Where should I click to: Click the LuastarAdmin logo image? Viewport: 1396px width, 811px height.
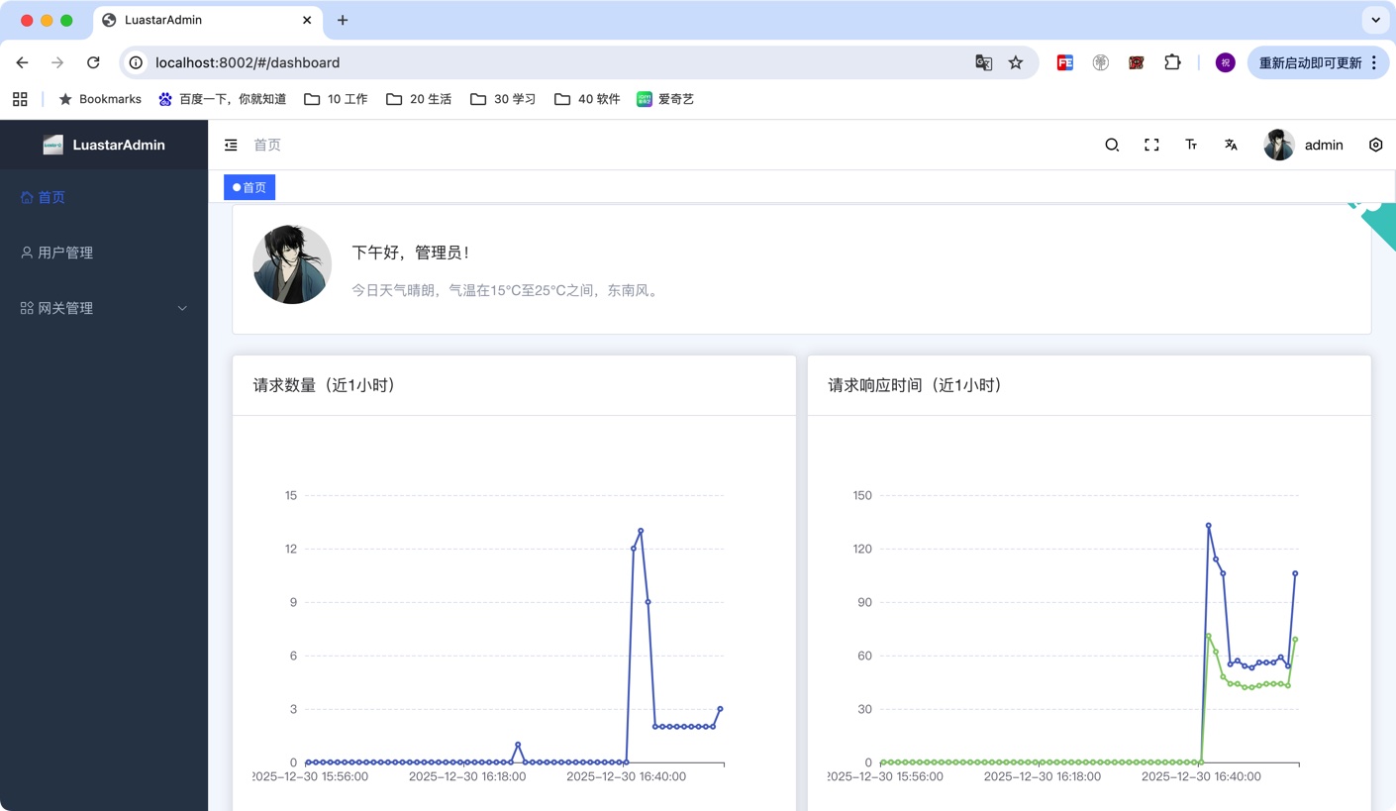(53, 145)
